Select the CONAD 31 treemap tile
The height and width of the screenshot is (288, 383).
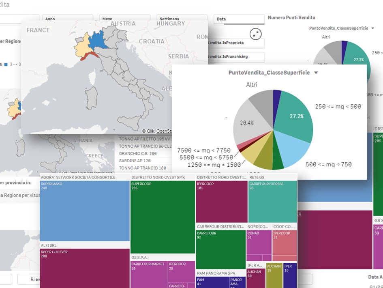[x=259, y=243]
